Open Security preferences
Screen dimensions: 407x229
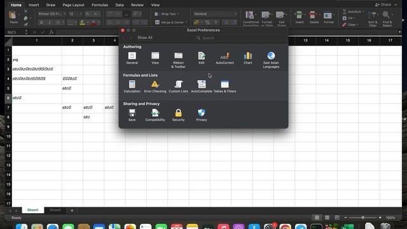coord(178,115)
